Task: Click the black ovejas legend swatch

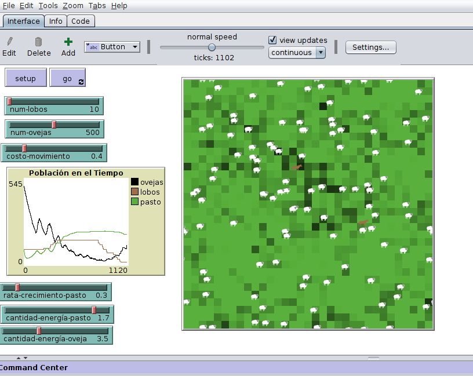Action: tap(135, 182)
